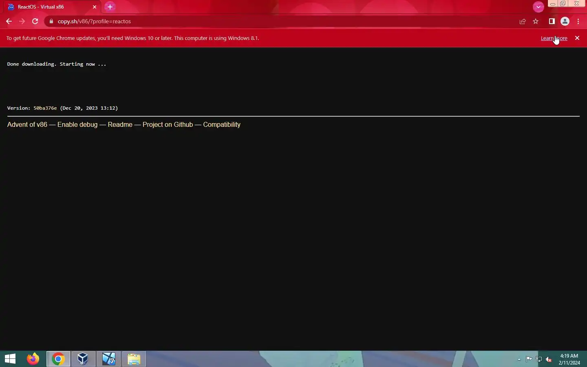Open the Project on Github link
The height and width of the screenshot is (367, 587).
click(x=168, y=124)
